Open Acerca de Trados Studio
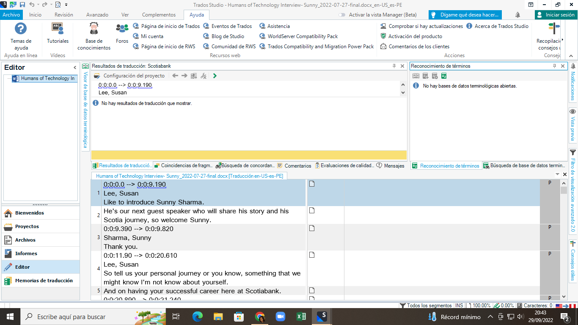This screenshot has width=578, height=325. point(498,26)
